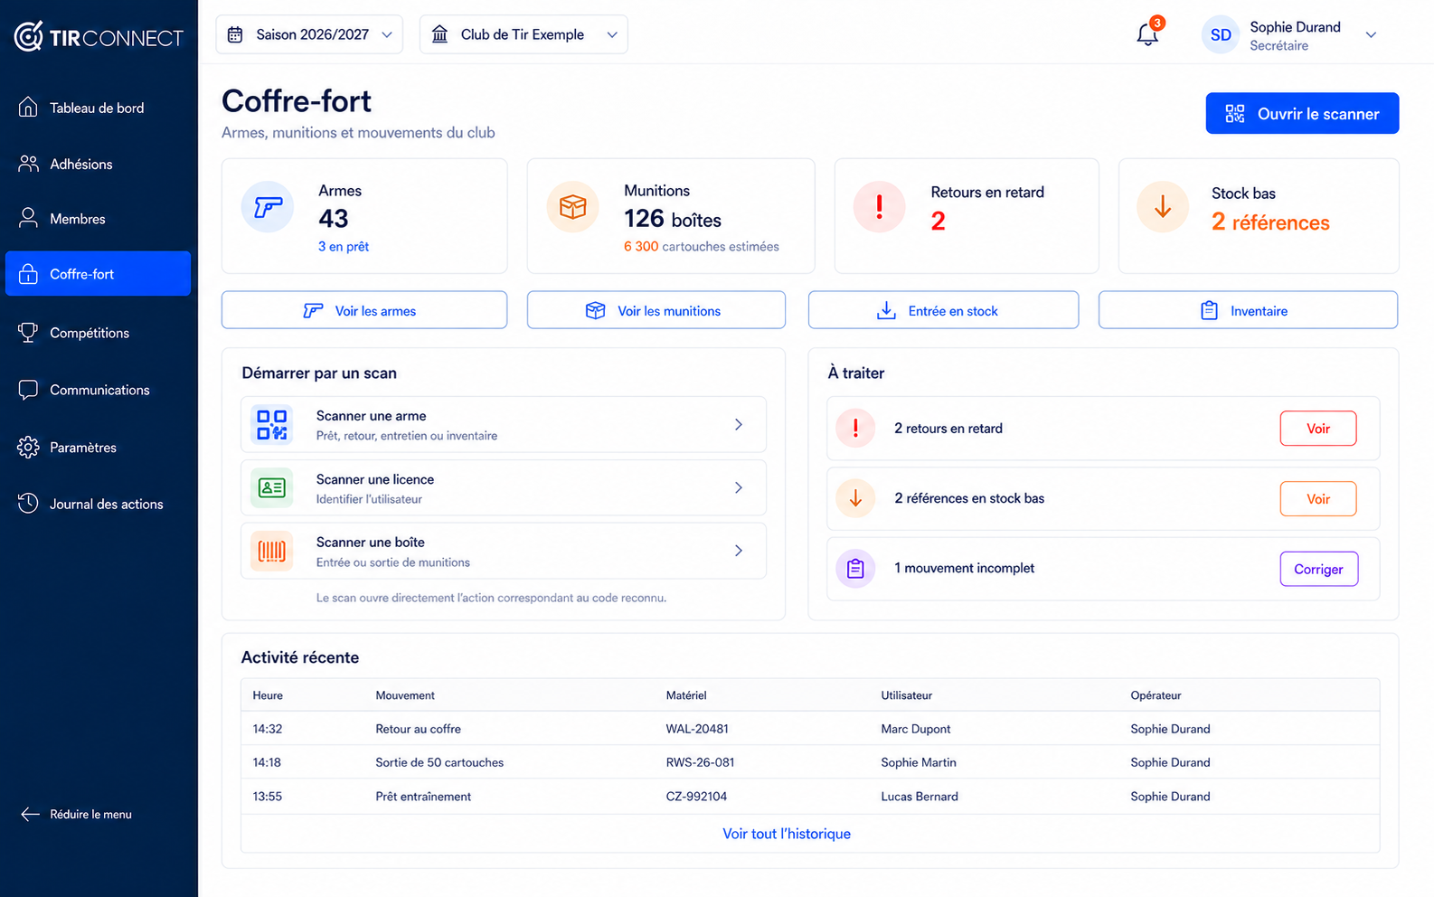Expand the Scanner une licence row chevron
Viewport: 1434px width, 897px height.
(739, 487)
